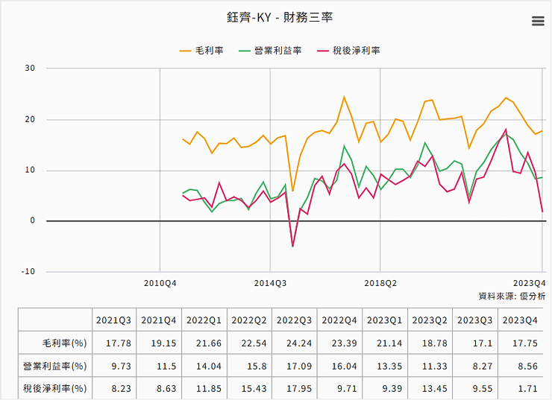Screen dimensions: 552x400
Task: Click the 2023Q4 稅後淨利率 value 1.71
Action: click(519, 388)
